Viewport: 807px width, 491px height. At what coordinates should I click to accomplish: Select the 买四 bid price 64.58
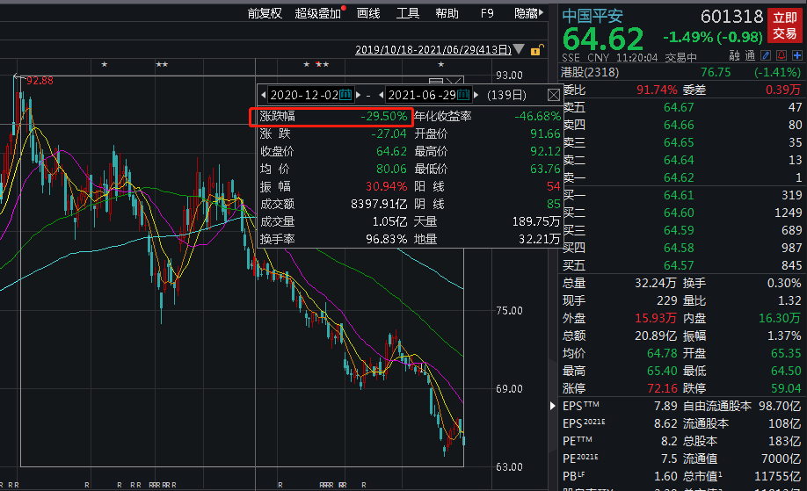679,248
